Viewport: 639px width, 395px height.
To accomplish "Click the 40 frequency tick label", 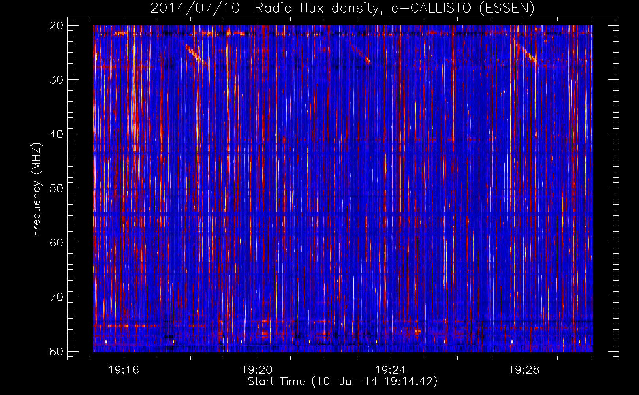I will pos(57,134).
